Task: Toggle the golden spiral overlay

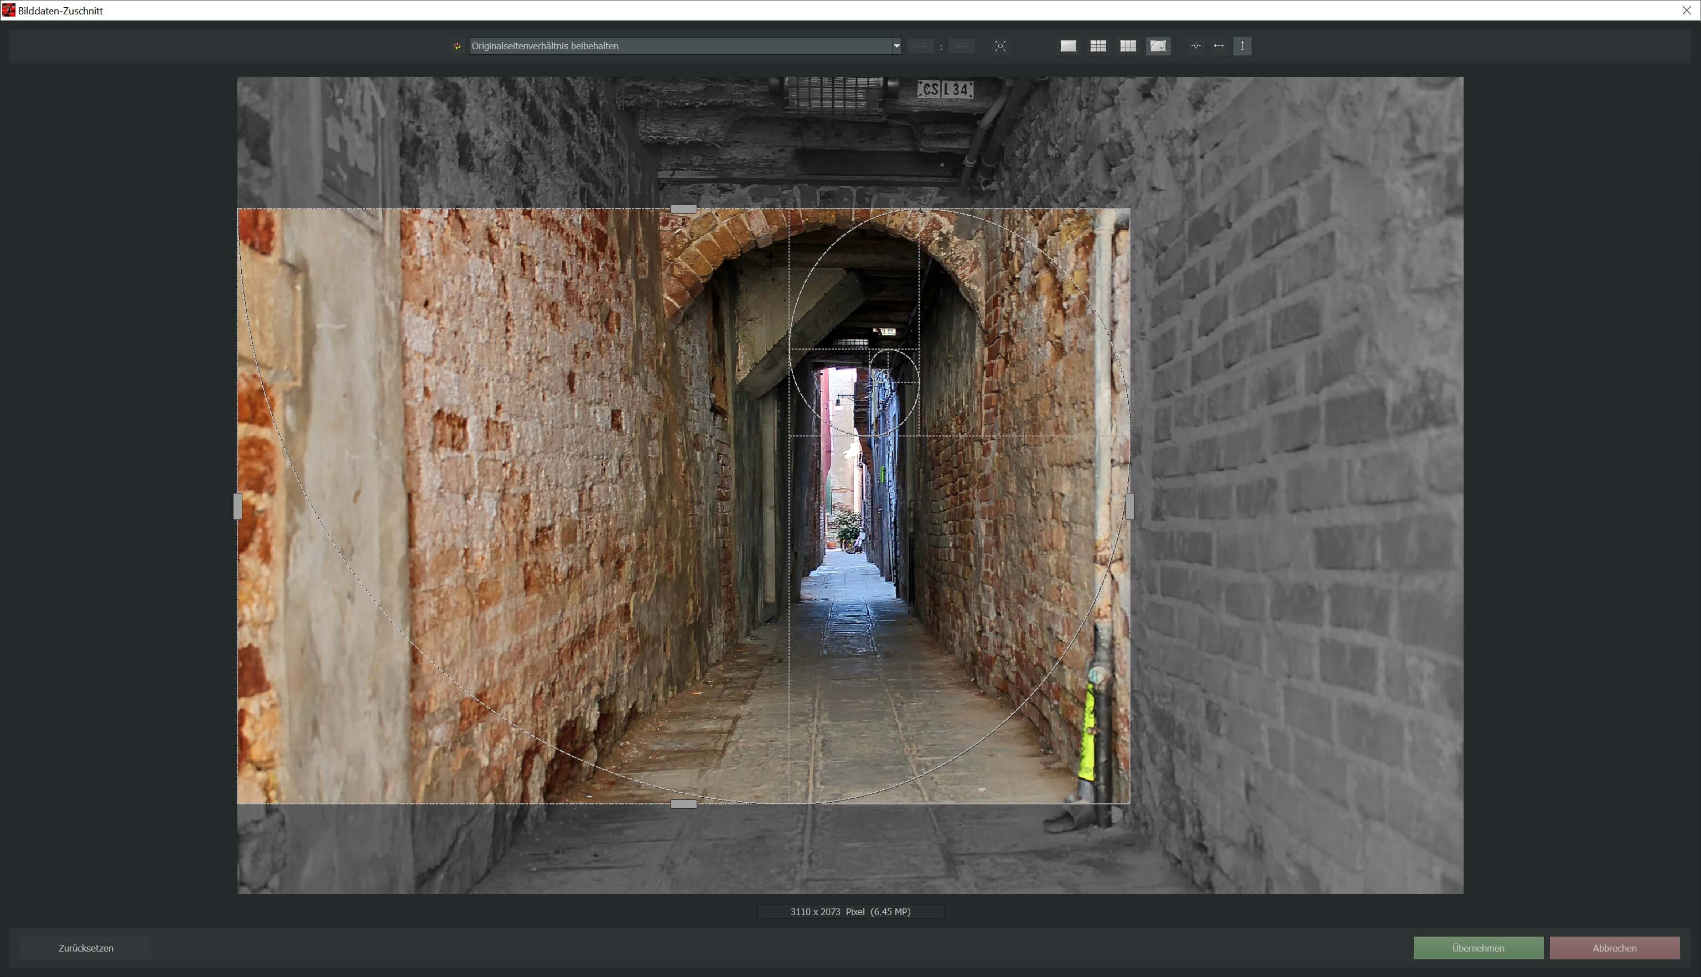Action: tap(1158, 46)
